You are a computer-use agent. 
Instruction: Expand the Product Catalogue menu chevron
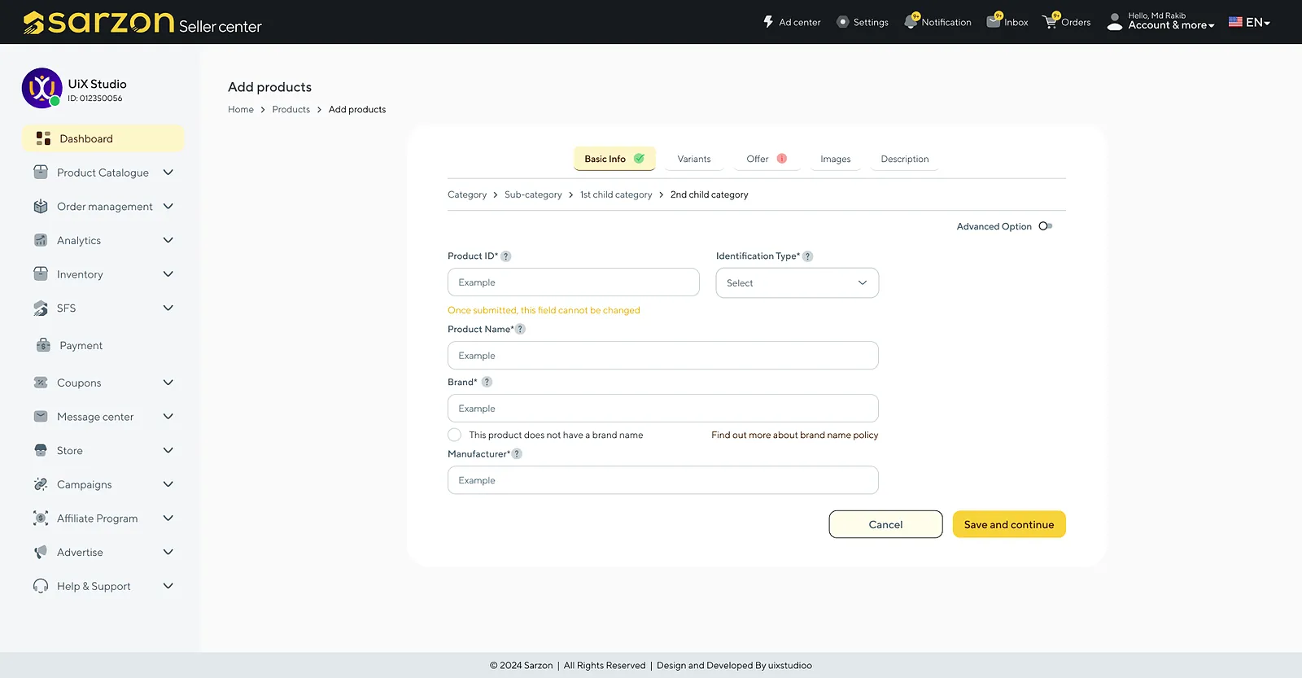coord(168,172)
